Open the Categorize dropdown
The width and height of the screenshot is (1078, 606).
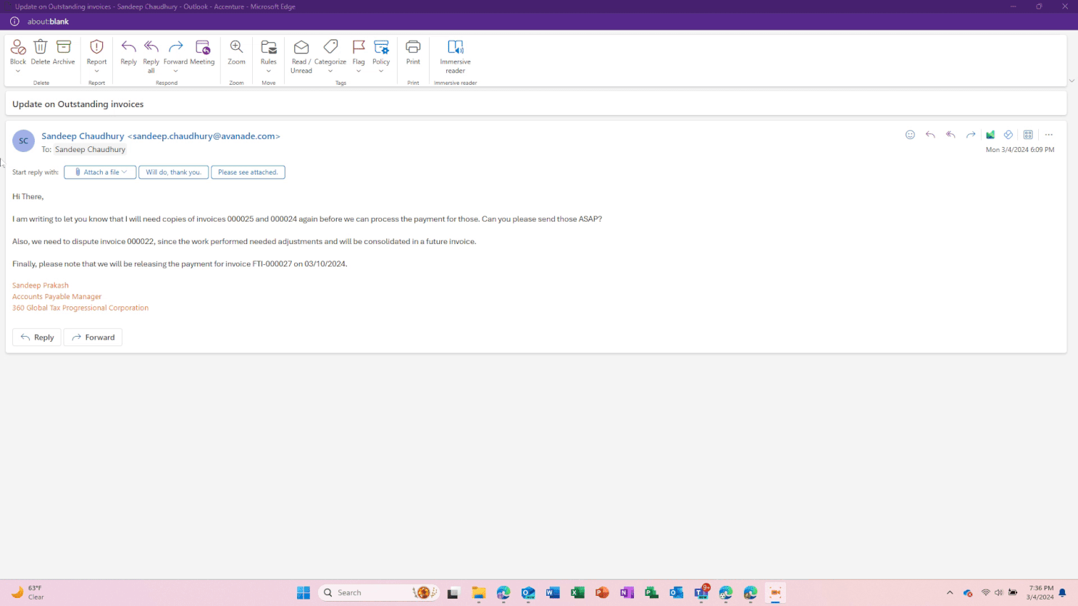coord(330,71)
